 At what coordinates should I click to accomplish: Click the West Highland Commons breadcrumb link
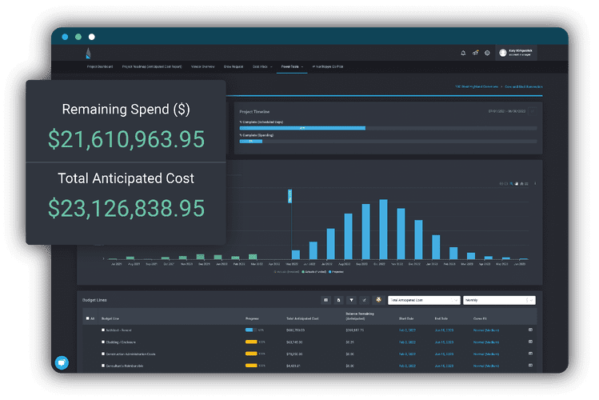(477, 86)
